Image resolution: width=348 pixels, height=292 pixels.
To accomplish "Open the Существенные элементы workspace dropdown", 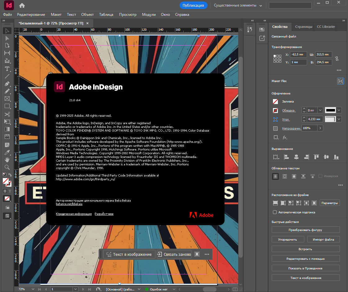I will pyautogui.click(x=238, y=5).
